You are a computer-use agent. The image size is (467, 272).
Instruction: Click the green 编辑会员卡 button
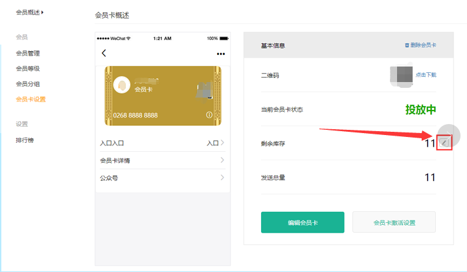pos(302,222)
